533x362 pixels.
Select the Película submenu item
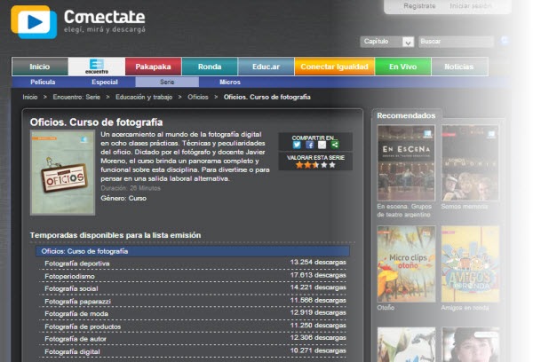point(43,82)
